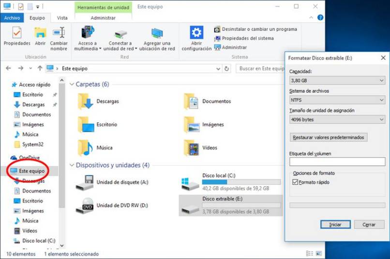Click Conectar a unidad de red
The image size is (390, 259).
[x=120, y=40]
